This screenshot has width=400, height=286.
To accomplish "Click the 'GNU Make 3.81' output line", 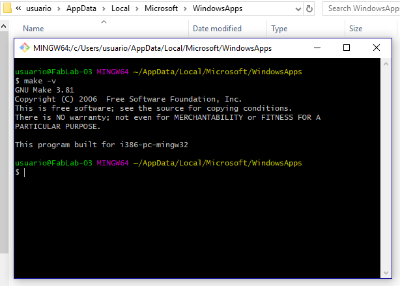I will 44,90.
